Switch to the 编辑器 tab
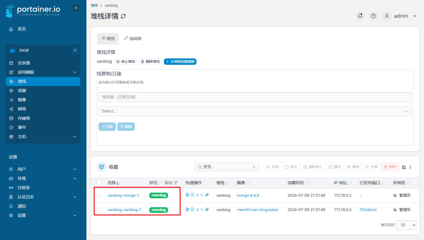Image resolution: width=424 pixels, height=240 pixels. 132,38
